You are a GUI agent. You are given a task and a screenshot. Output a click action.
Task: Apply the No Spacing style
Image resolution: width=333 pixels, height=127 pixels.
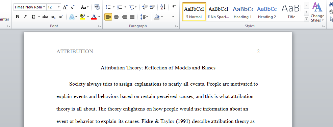point(218,12)
